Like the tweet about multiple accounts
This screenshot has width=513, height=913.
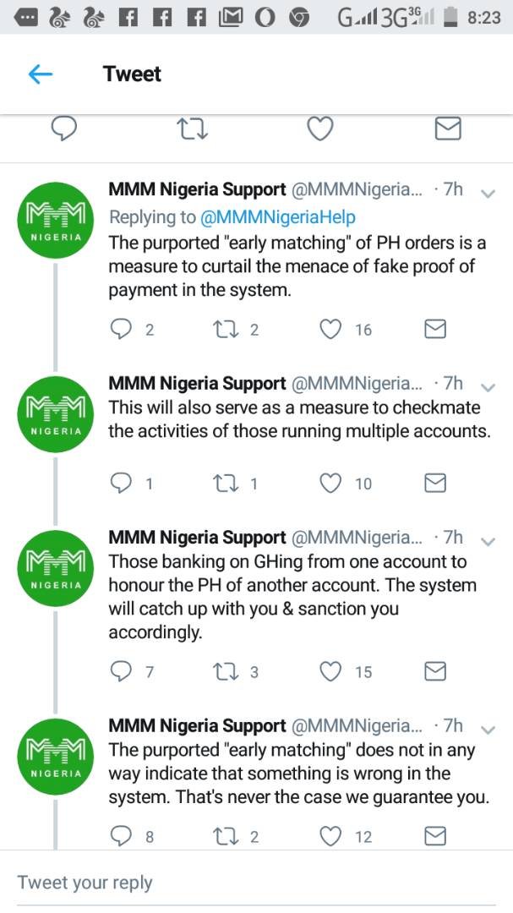coord(330,483)
